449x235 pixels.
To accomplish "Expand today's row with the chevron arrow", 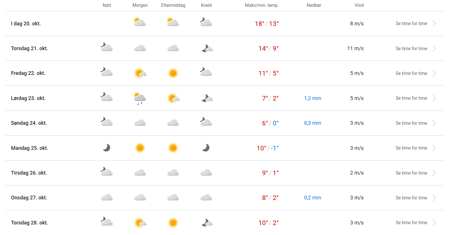I will coord(434,24).
